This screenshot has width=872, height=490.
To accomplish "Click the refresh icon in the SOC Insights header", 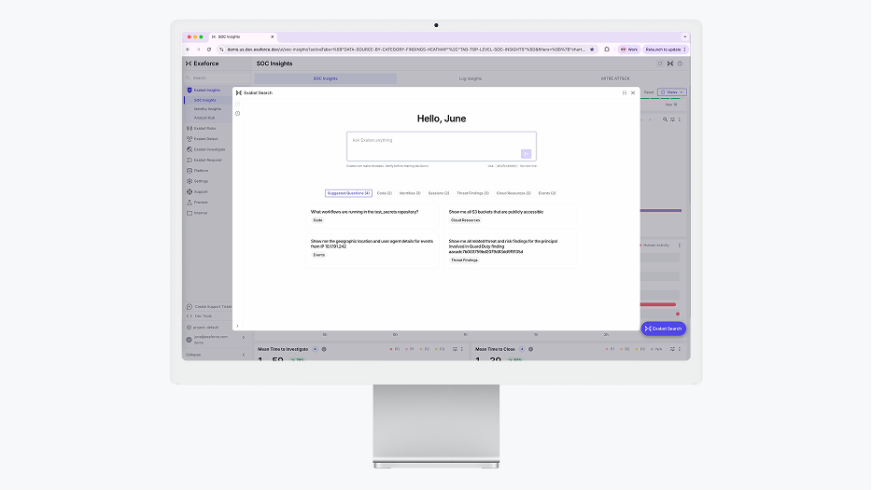I will click(x=660, y=63).
